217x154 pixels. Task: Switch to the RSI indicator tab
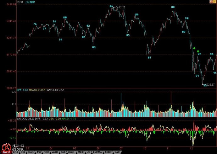click(x=23, y=152)
